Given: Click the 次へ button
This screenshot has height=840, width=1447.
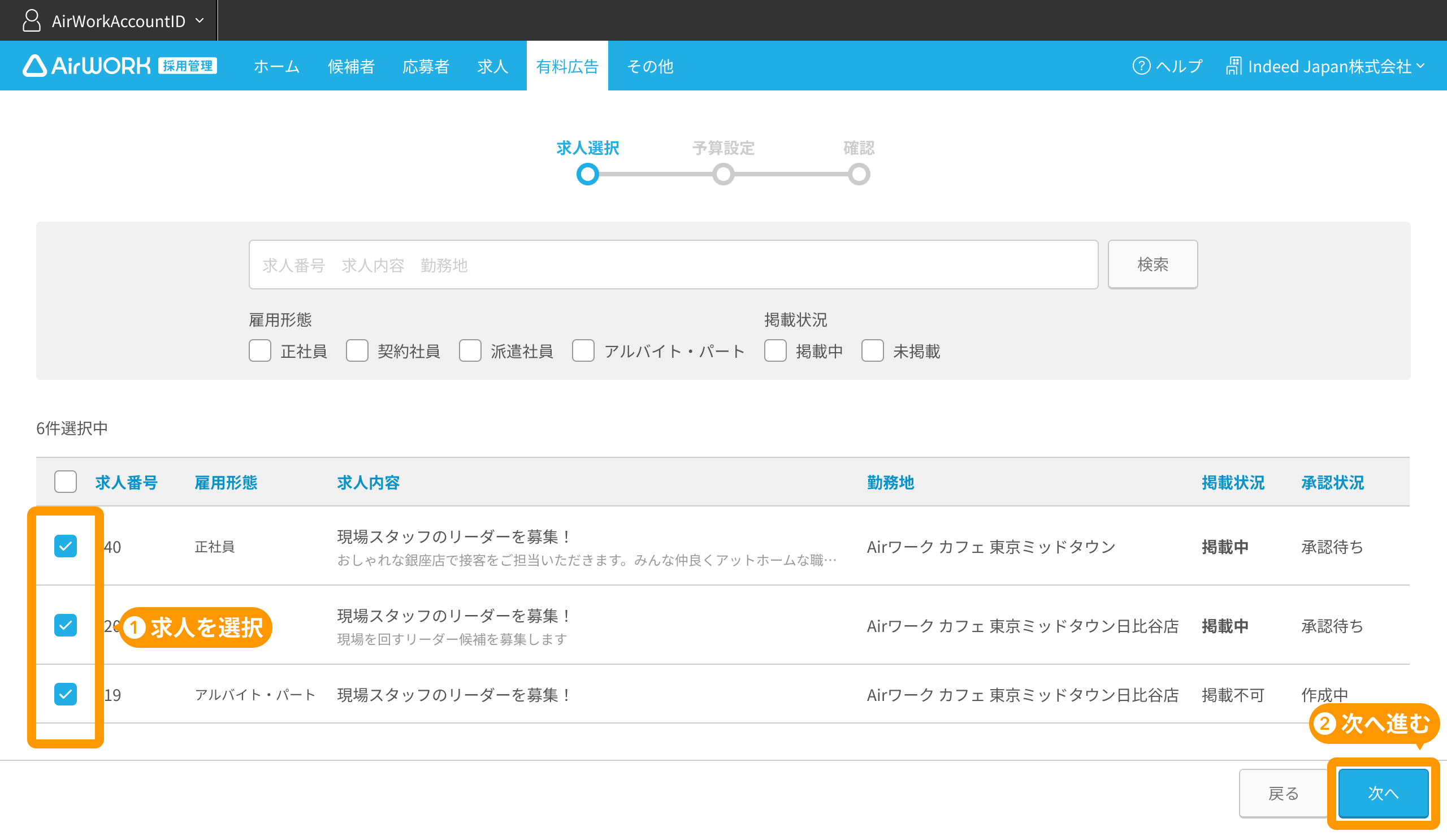Looking at the screenshot, I should coord(1383,794).
